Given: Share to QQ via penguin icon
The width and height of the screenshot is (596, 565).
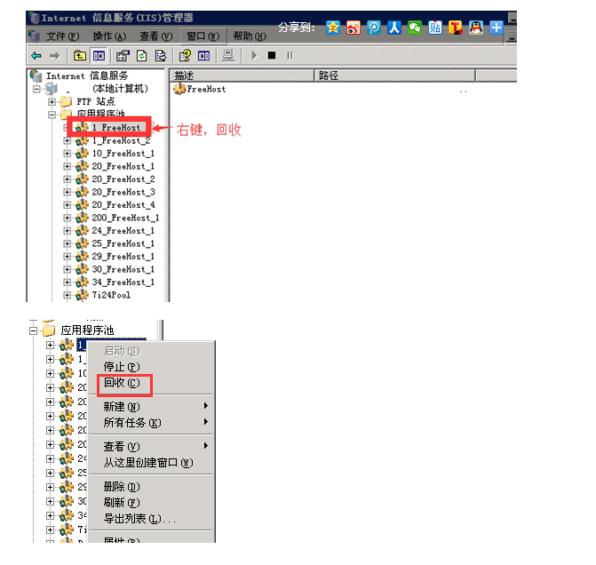Looking at the screenshot, I should point(476,28).
